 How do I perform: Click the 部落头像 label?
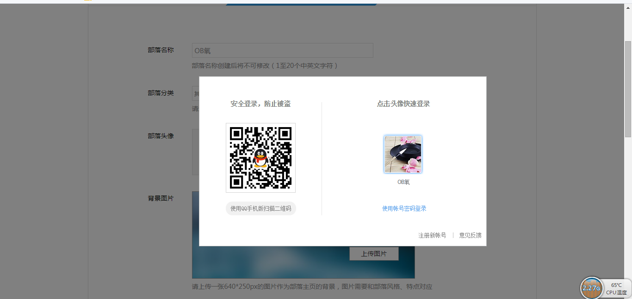[161, 135]
